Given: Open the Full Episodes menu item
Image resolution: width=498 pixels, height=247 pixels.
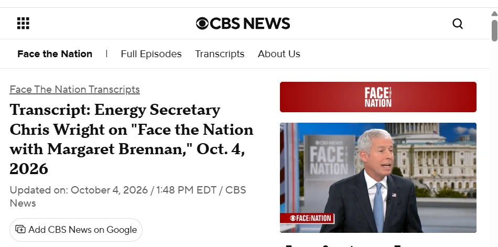Looking at the screenshot, I should (151, 53).
